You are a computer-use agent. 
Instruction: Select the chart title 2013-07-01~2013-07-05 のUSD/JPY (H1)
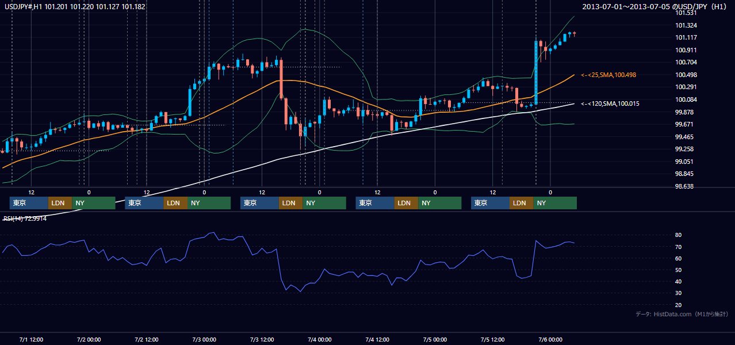click(655, 7)
